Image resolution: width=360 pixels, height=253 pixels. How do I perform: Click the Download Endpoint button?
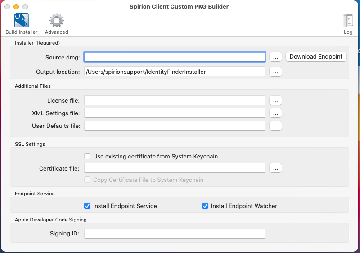pyautogui.click(x=316, y=57)
